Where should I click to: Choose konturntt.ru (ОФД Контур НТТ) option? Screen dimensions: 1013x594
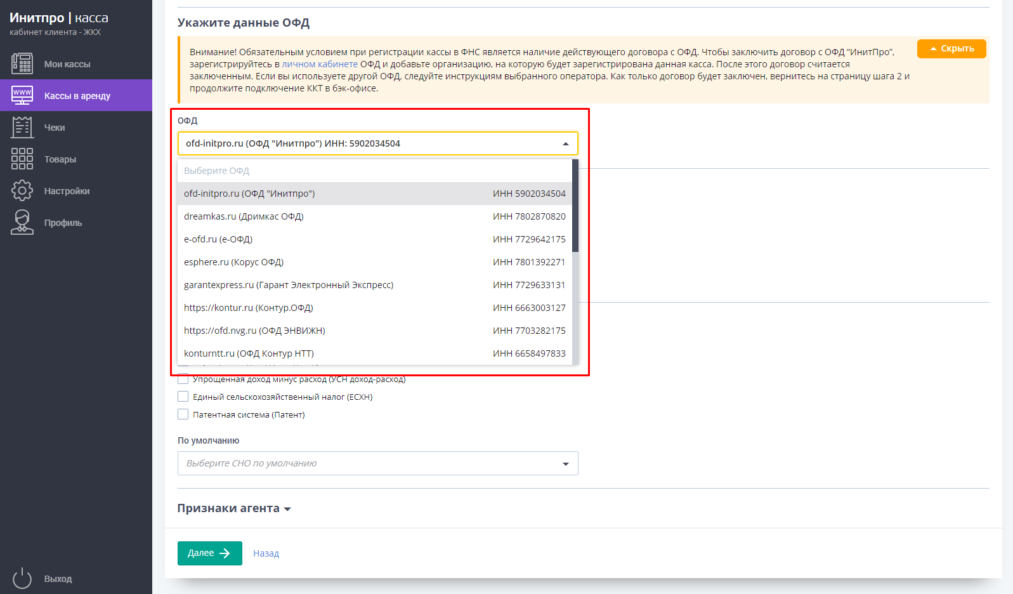(375, 353)
